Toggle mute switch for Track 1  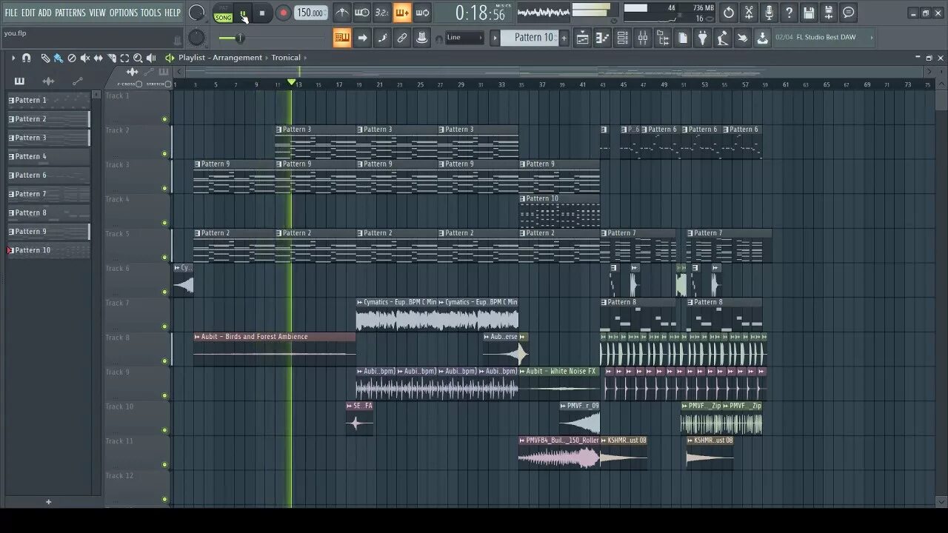(x=164, y=119)
